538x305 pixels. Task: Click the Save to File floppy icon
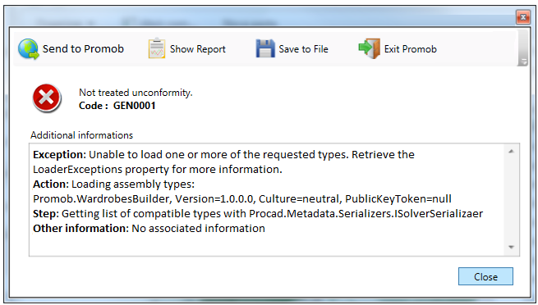click(264, 48)
